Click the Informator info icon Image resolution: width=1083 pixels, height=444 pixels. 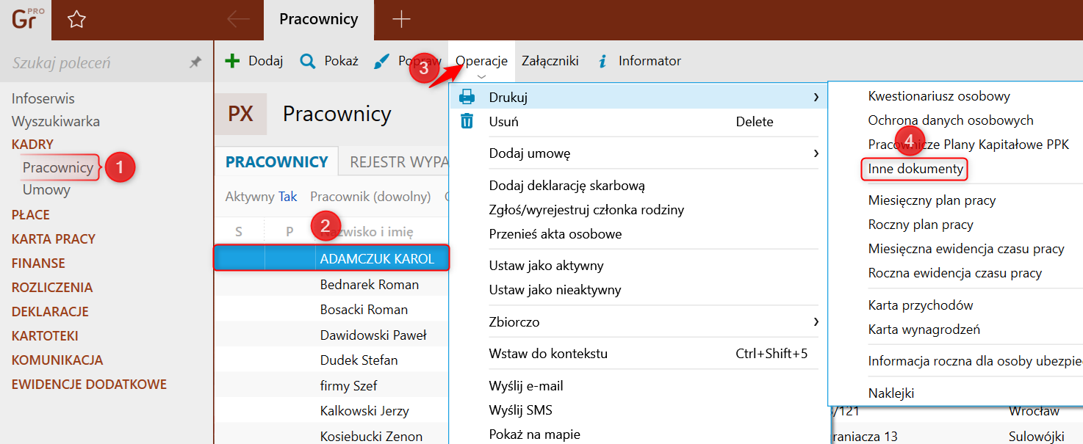pos(602,61)
